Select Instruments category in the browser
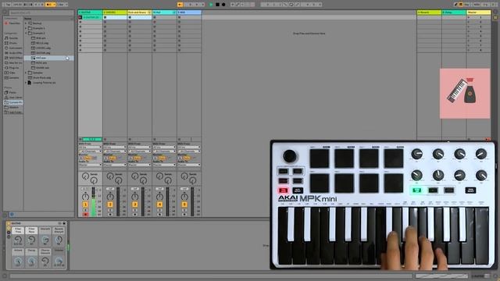Viewport: 500px width, 281px height. 12,48
